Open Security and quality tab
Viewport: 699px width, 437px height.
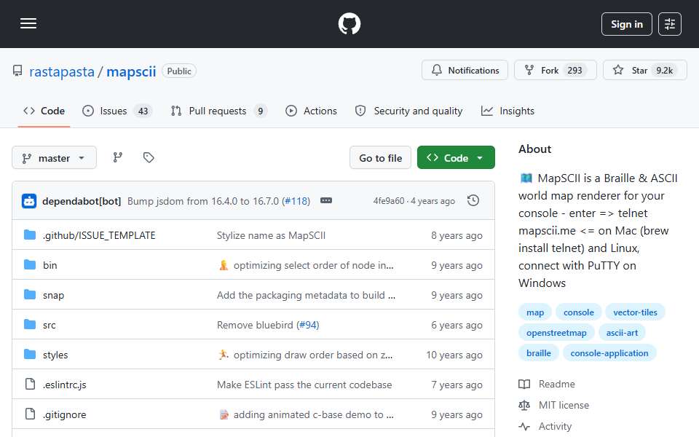[408, 111]
